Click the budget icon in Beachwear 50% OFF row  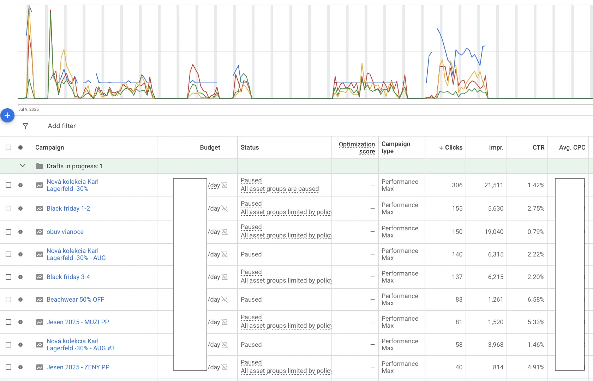tap(224, 300)
